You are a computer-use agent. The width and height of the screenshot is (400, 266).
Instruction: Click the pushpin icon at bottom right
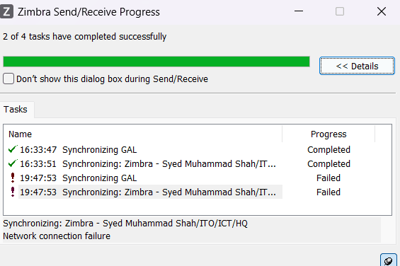pyautogui.click(x=389, y=260)
